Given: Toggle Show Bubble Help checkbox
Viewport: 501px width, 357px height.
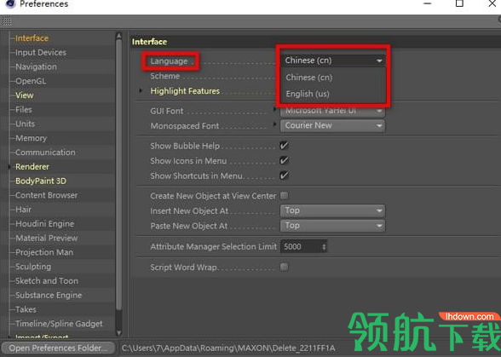Looking at the screenshot, I should (x=284, y=146).
